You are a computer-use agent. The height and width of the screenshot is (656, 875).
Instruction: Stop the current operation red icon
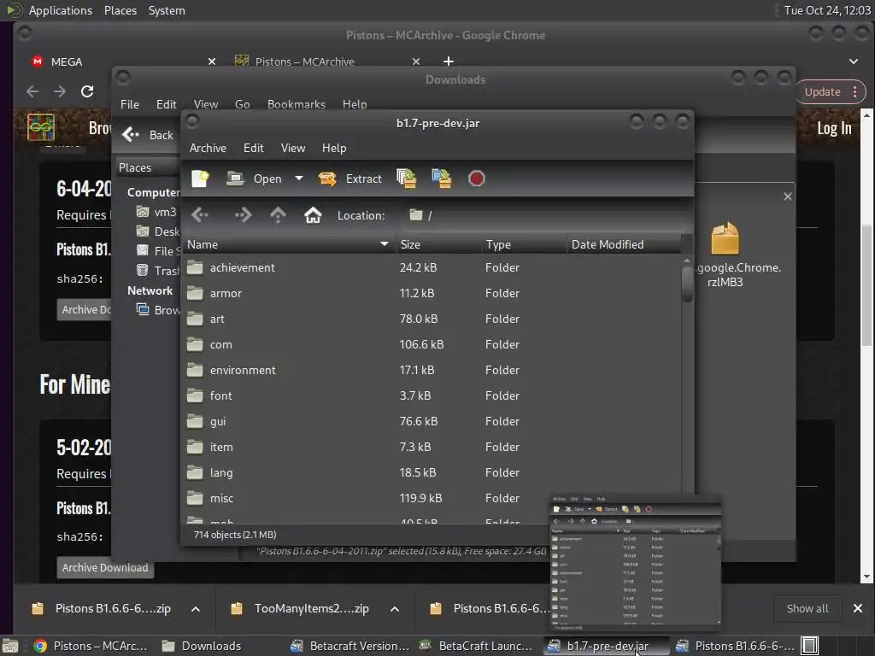point(476,179)
